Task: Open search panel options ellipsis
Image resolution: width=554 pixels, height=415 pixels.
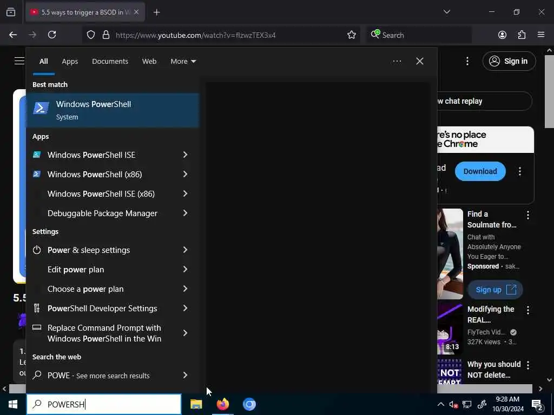Action: tap(397, 61)
